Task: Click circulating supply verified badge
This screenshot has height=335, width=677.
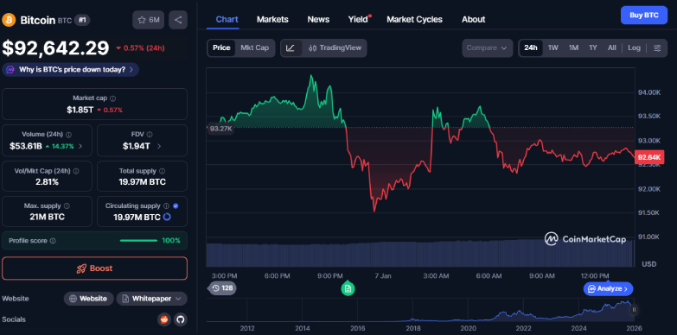Action: coord(176,206)
